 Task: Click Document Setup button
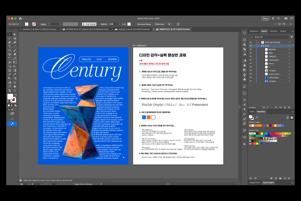[x=144, y=24]
